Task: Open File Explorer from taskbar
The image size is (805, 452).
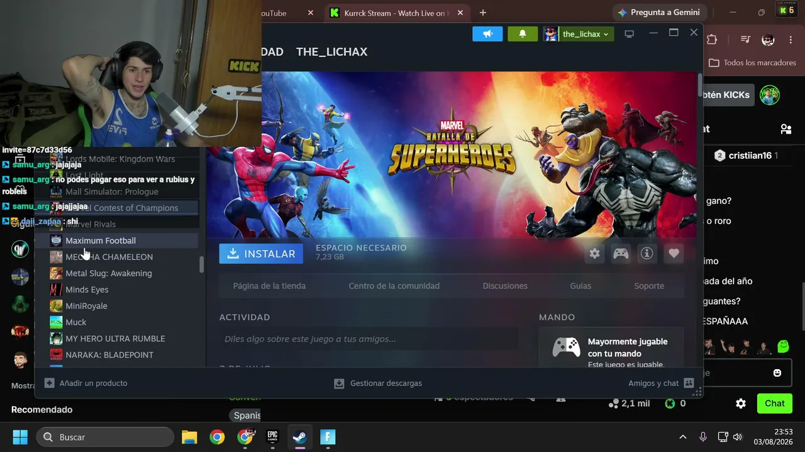Action: click(x=189, y=437)
